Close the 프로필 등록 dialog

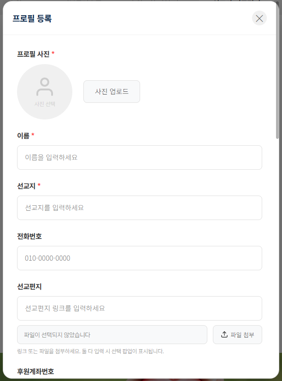pos(259,18)
